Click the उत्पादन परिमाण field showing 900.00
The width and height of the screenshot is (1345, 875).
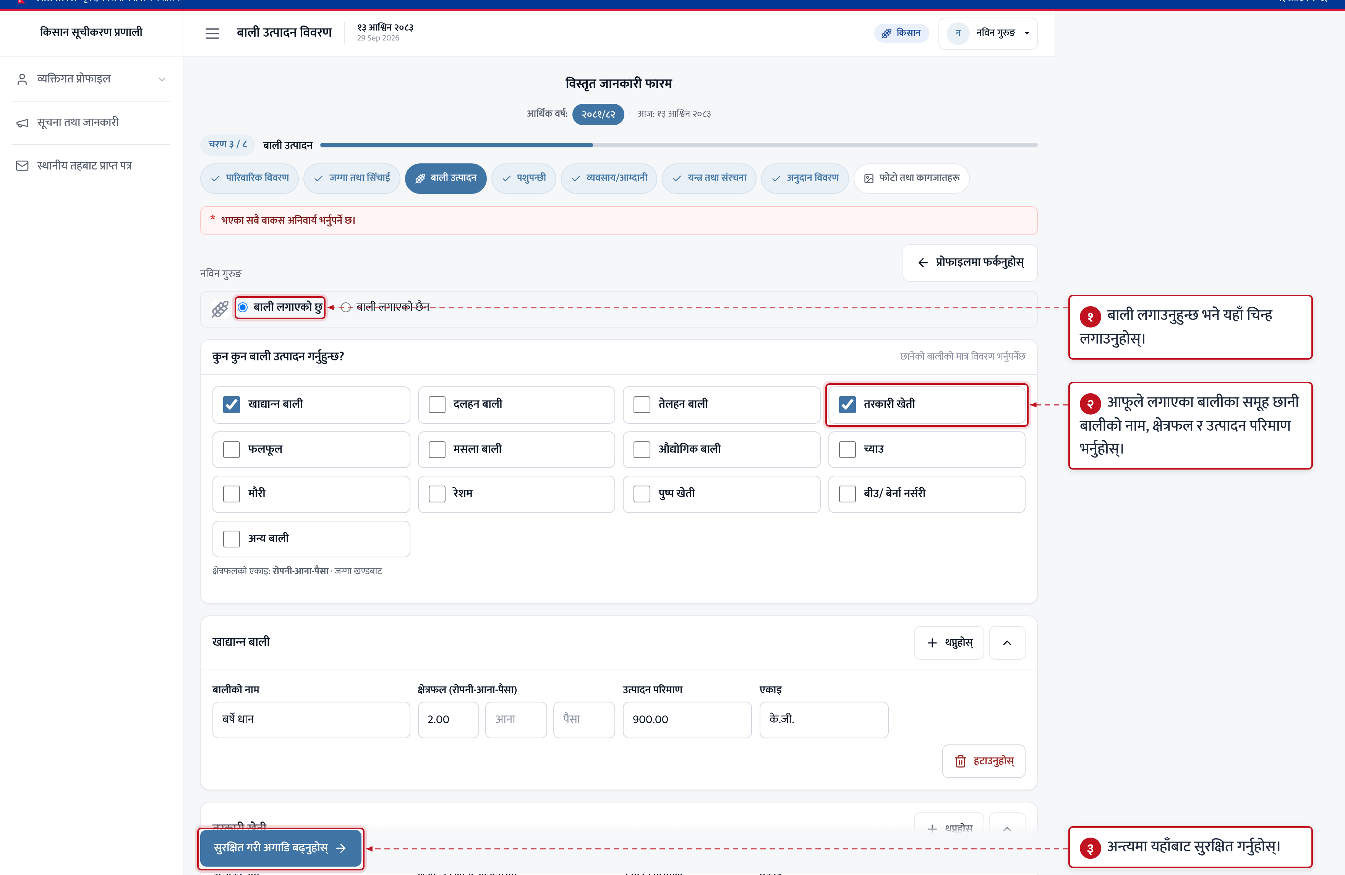coord(687,720)
